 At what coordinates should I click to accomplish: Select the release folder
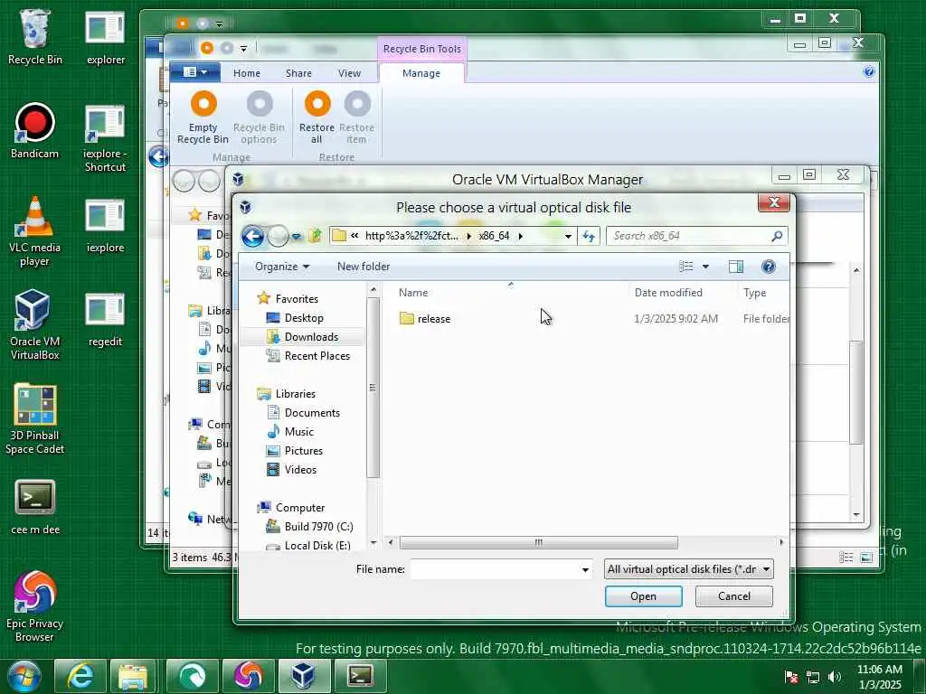click(x=425, y=319)
